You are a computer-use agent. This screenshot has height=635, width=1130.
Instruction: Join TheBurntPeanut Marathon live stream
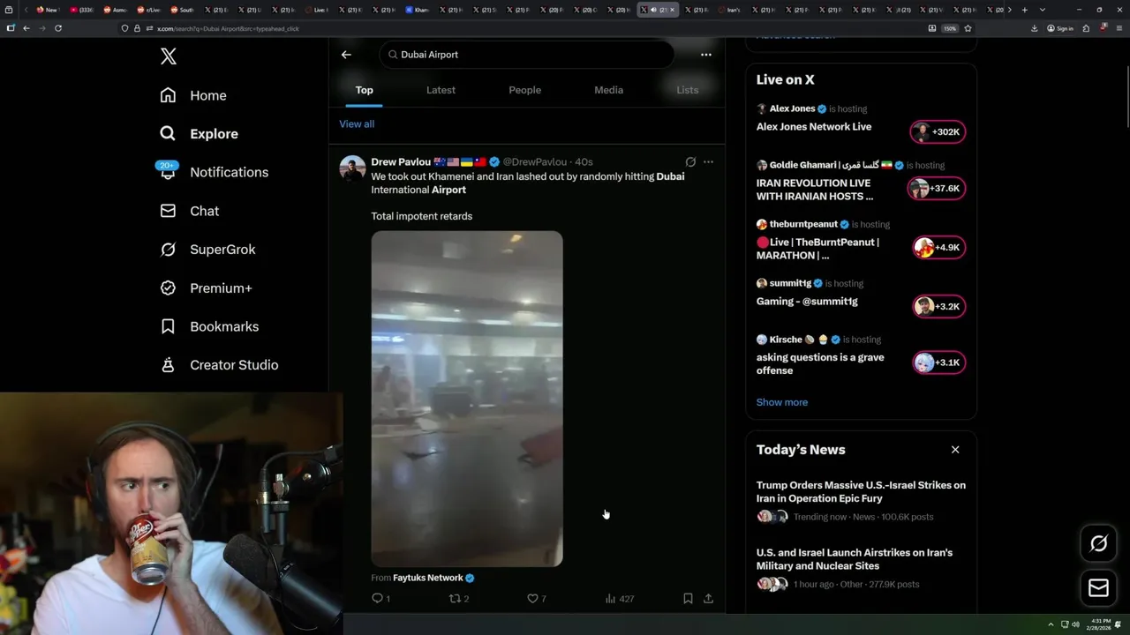817,249
